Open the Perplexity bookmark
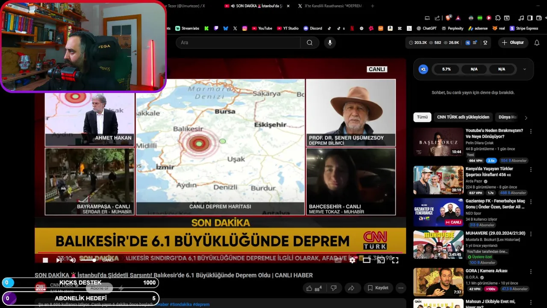 452,28
